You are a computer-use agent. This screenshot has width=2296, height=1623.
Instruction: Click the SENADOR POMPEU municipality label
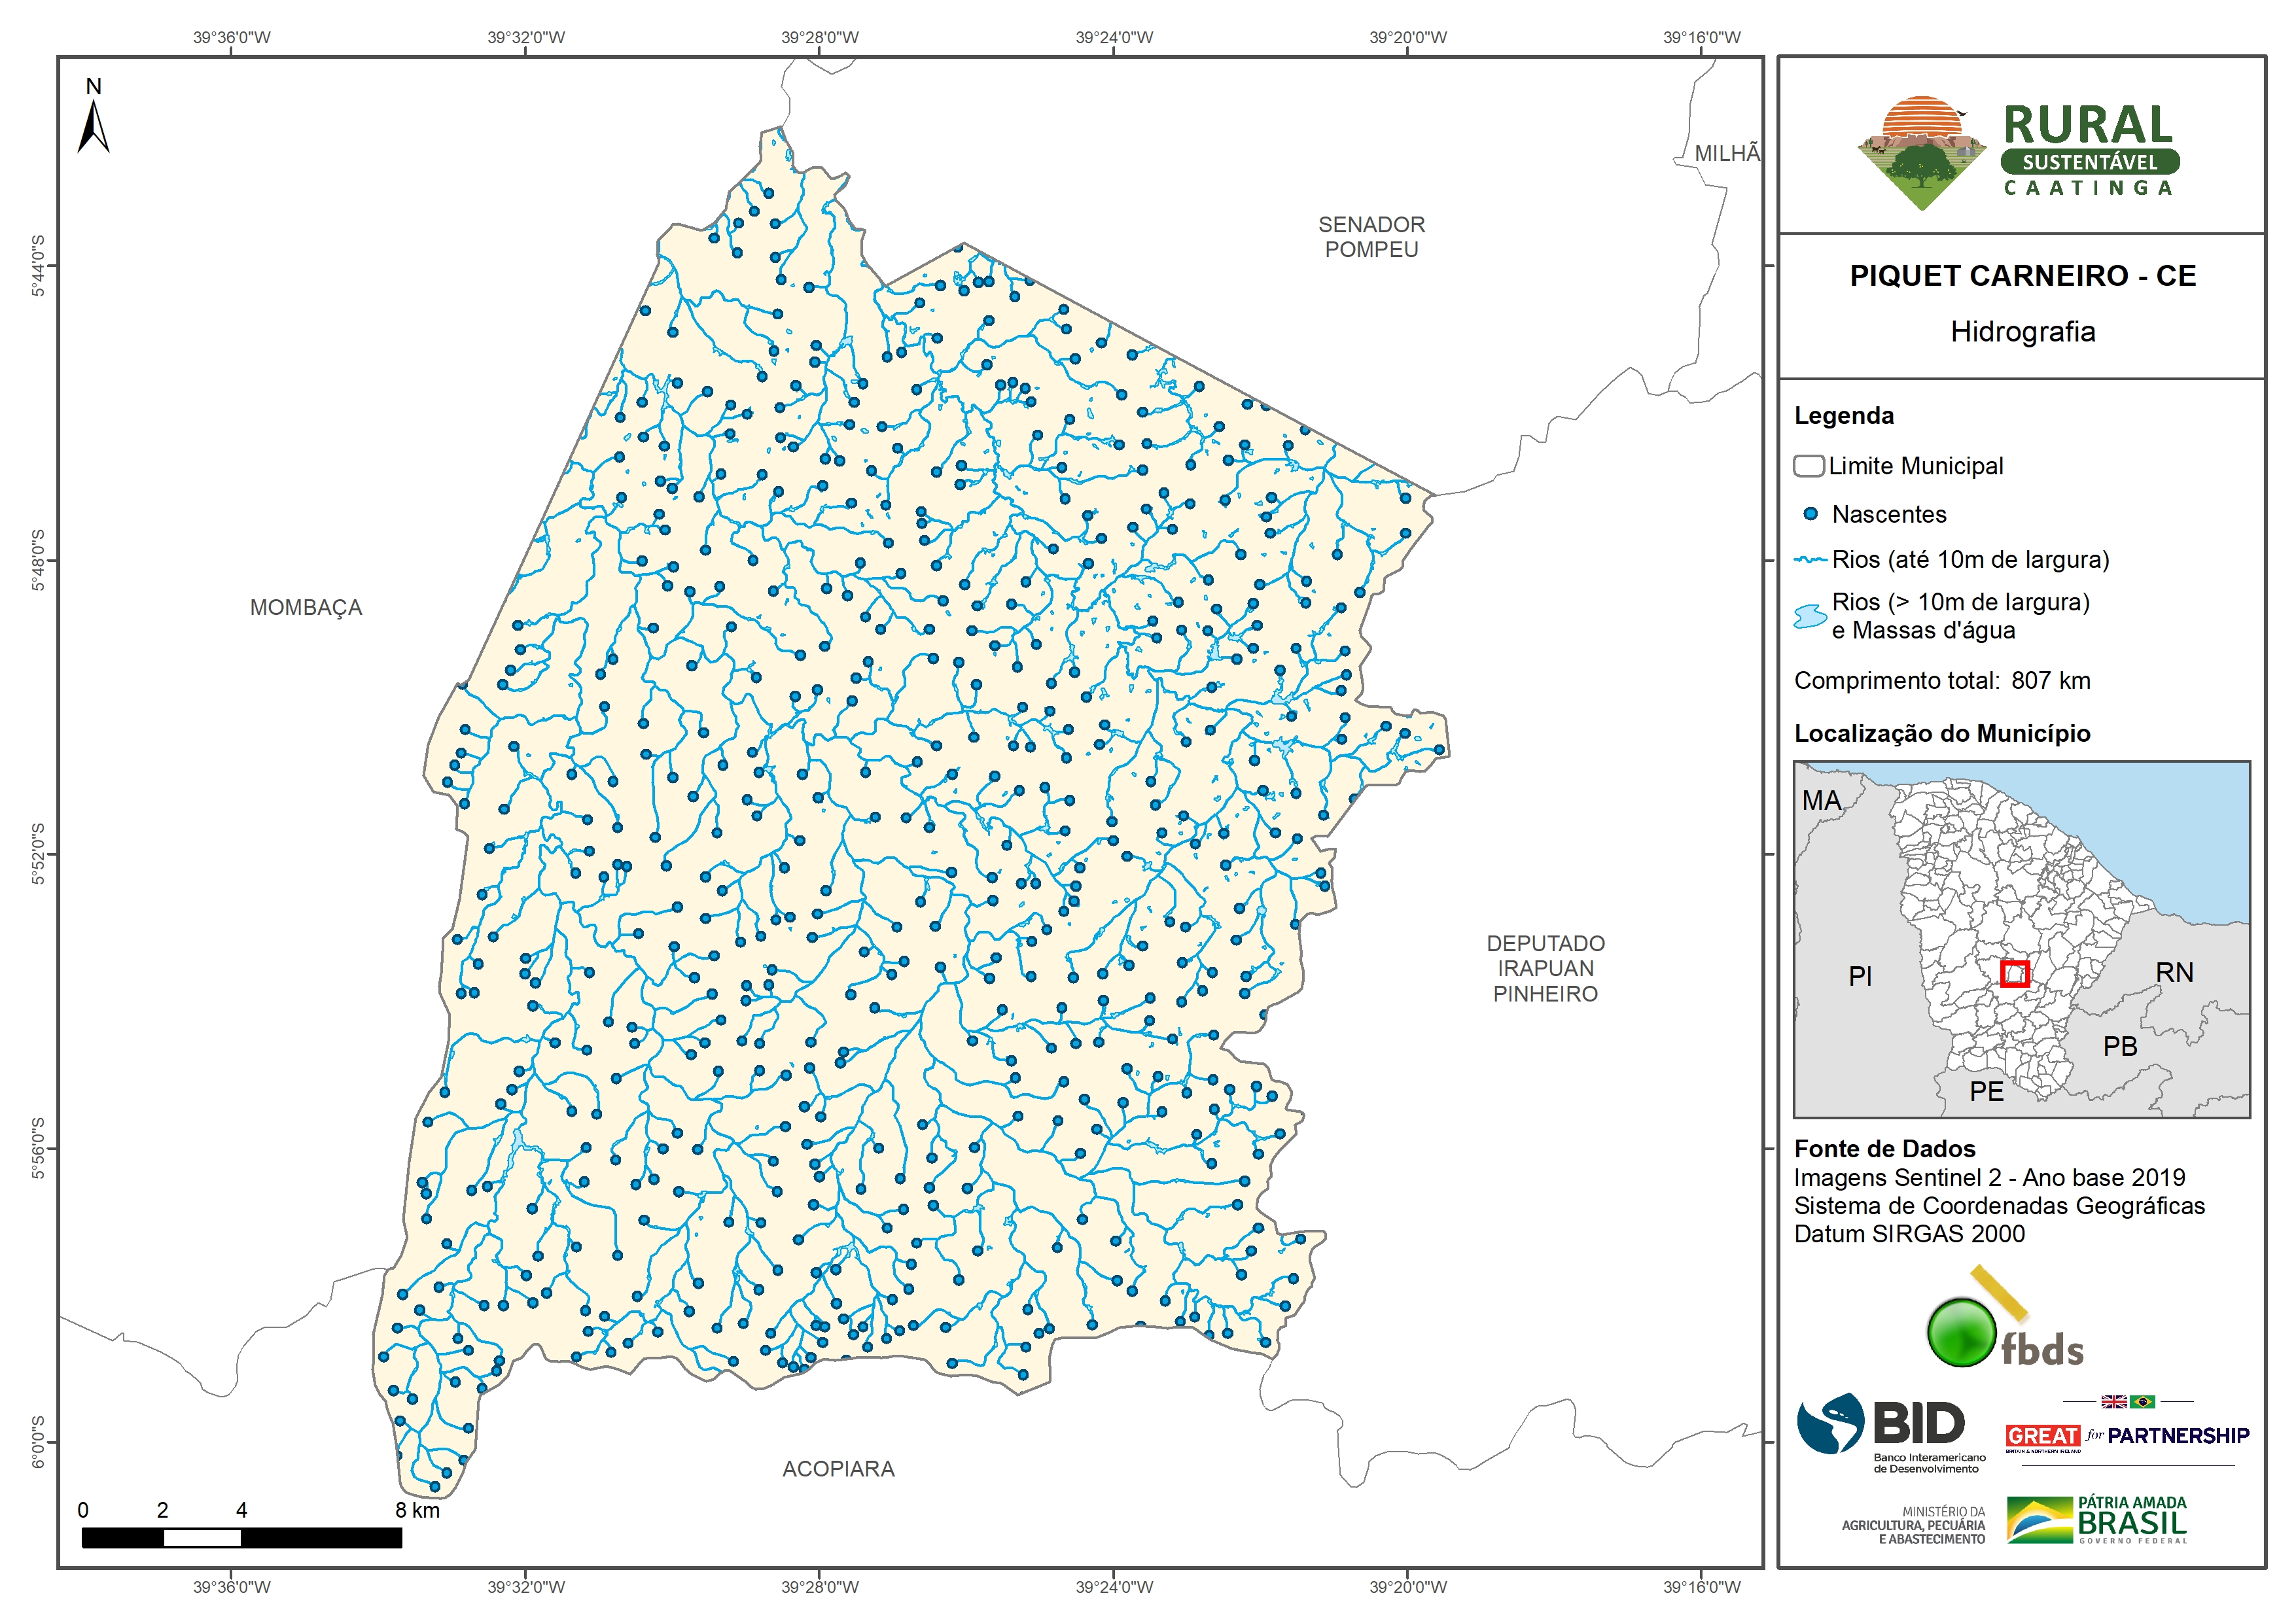point(1371,237)
